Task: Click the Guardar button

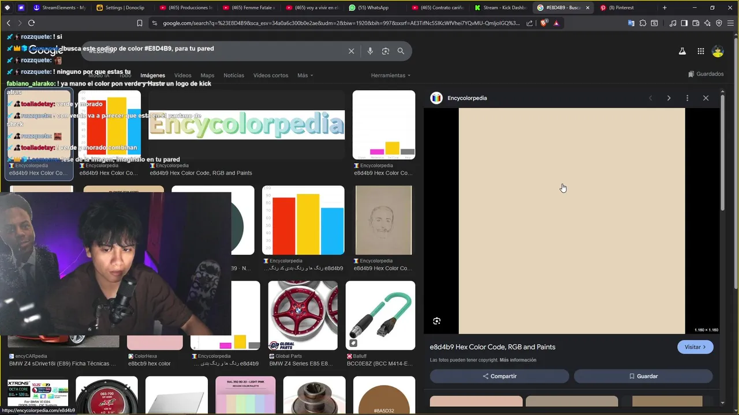Action: pos(643,376)
